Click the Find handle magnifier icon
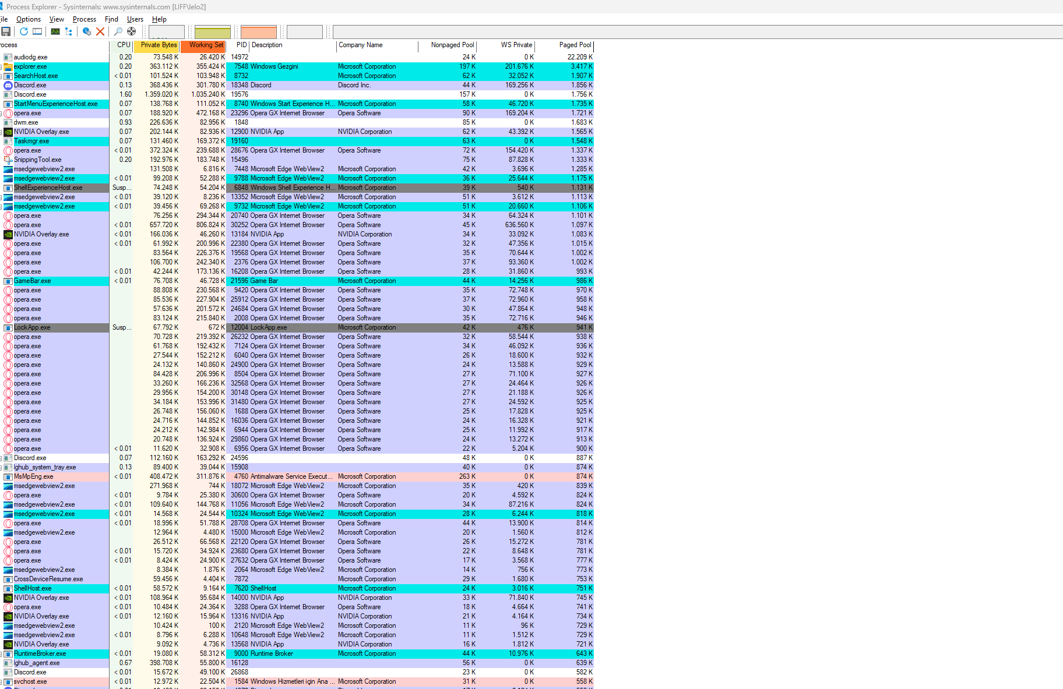This screenshot has width=1063, height=689. point(118,31)
